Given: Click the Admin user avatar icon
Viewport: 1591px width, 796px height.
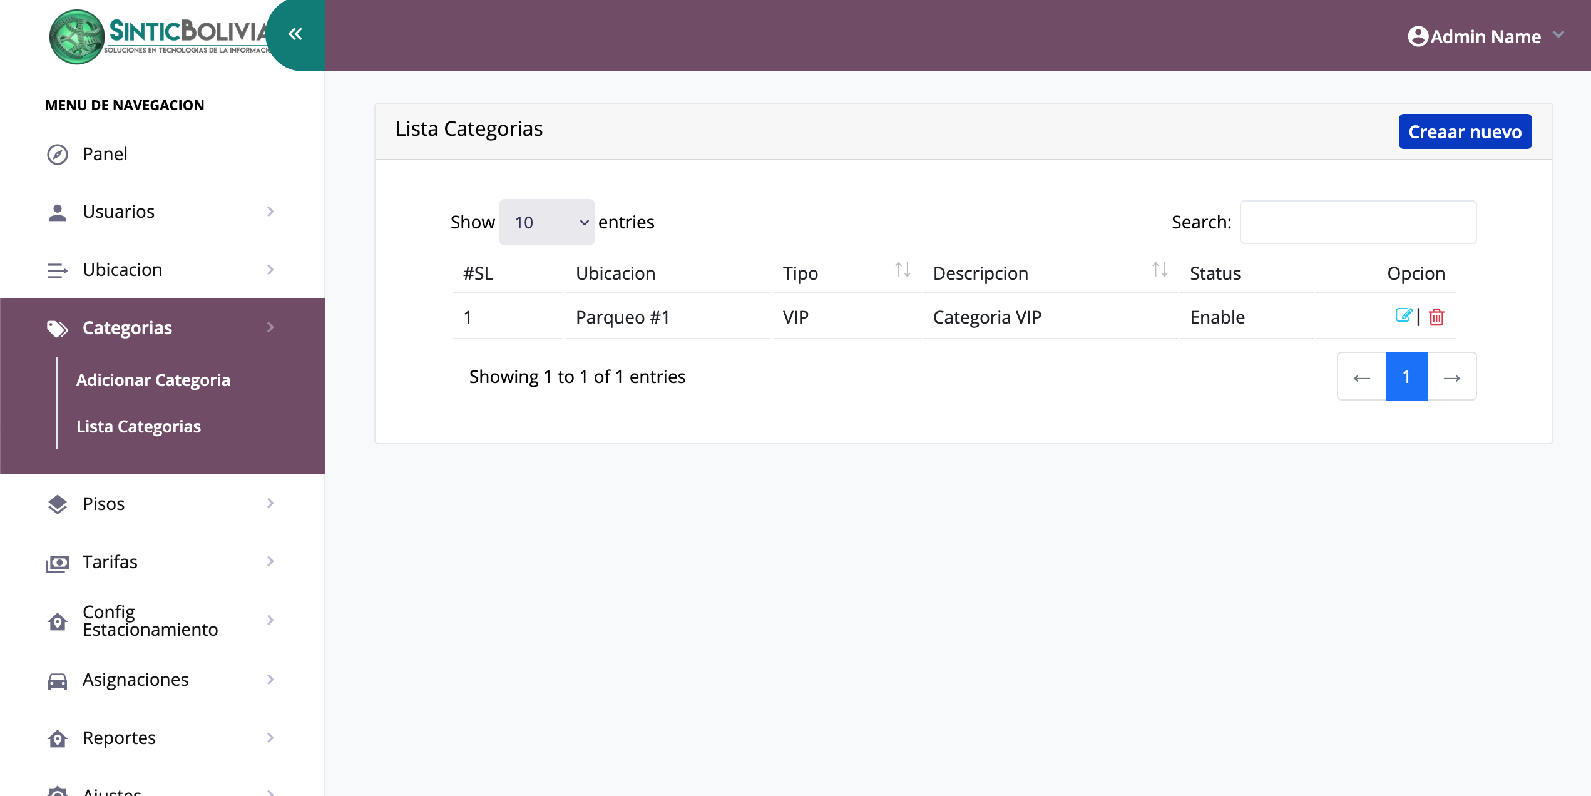Looking at the screenshot, I should pyautogui.click(x=1418, y=36).
